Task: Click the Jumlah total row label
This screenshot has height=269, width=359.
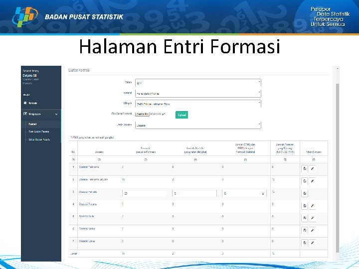Action: pyautogui.click(x=74, y=254)
